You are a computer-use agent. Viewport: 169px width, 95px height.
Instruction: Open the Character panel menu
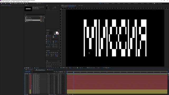click(x=58, y=30)
